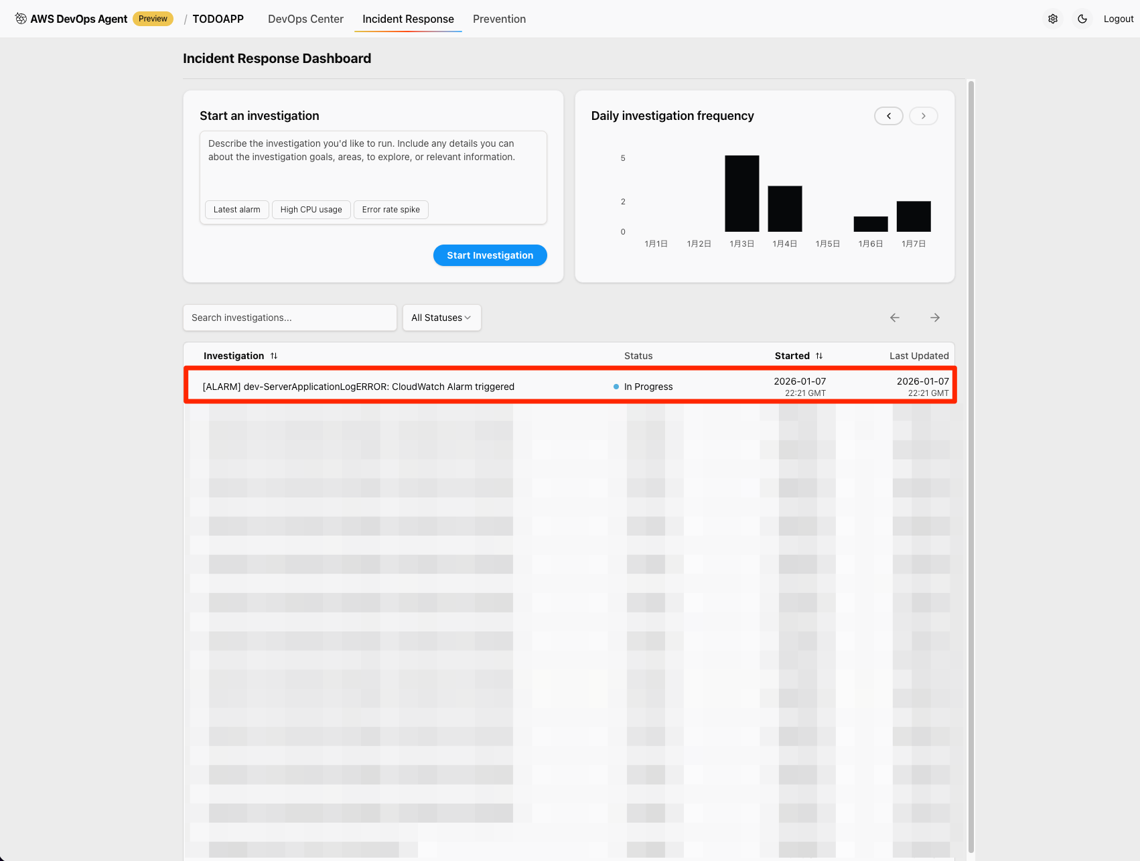Click the January 6 bar in chart
This screenshot has height=861, width=1140.
(871, 224)
